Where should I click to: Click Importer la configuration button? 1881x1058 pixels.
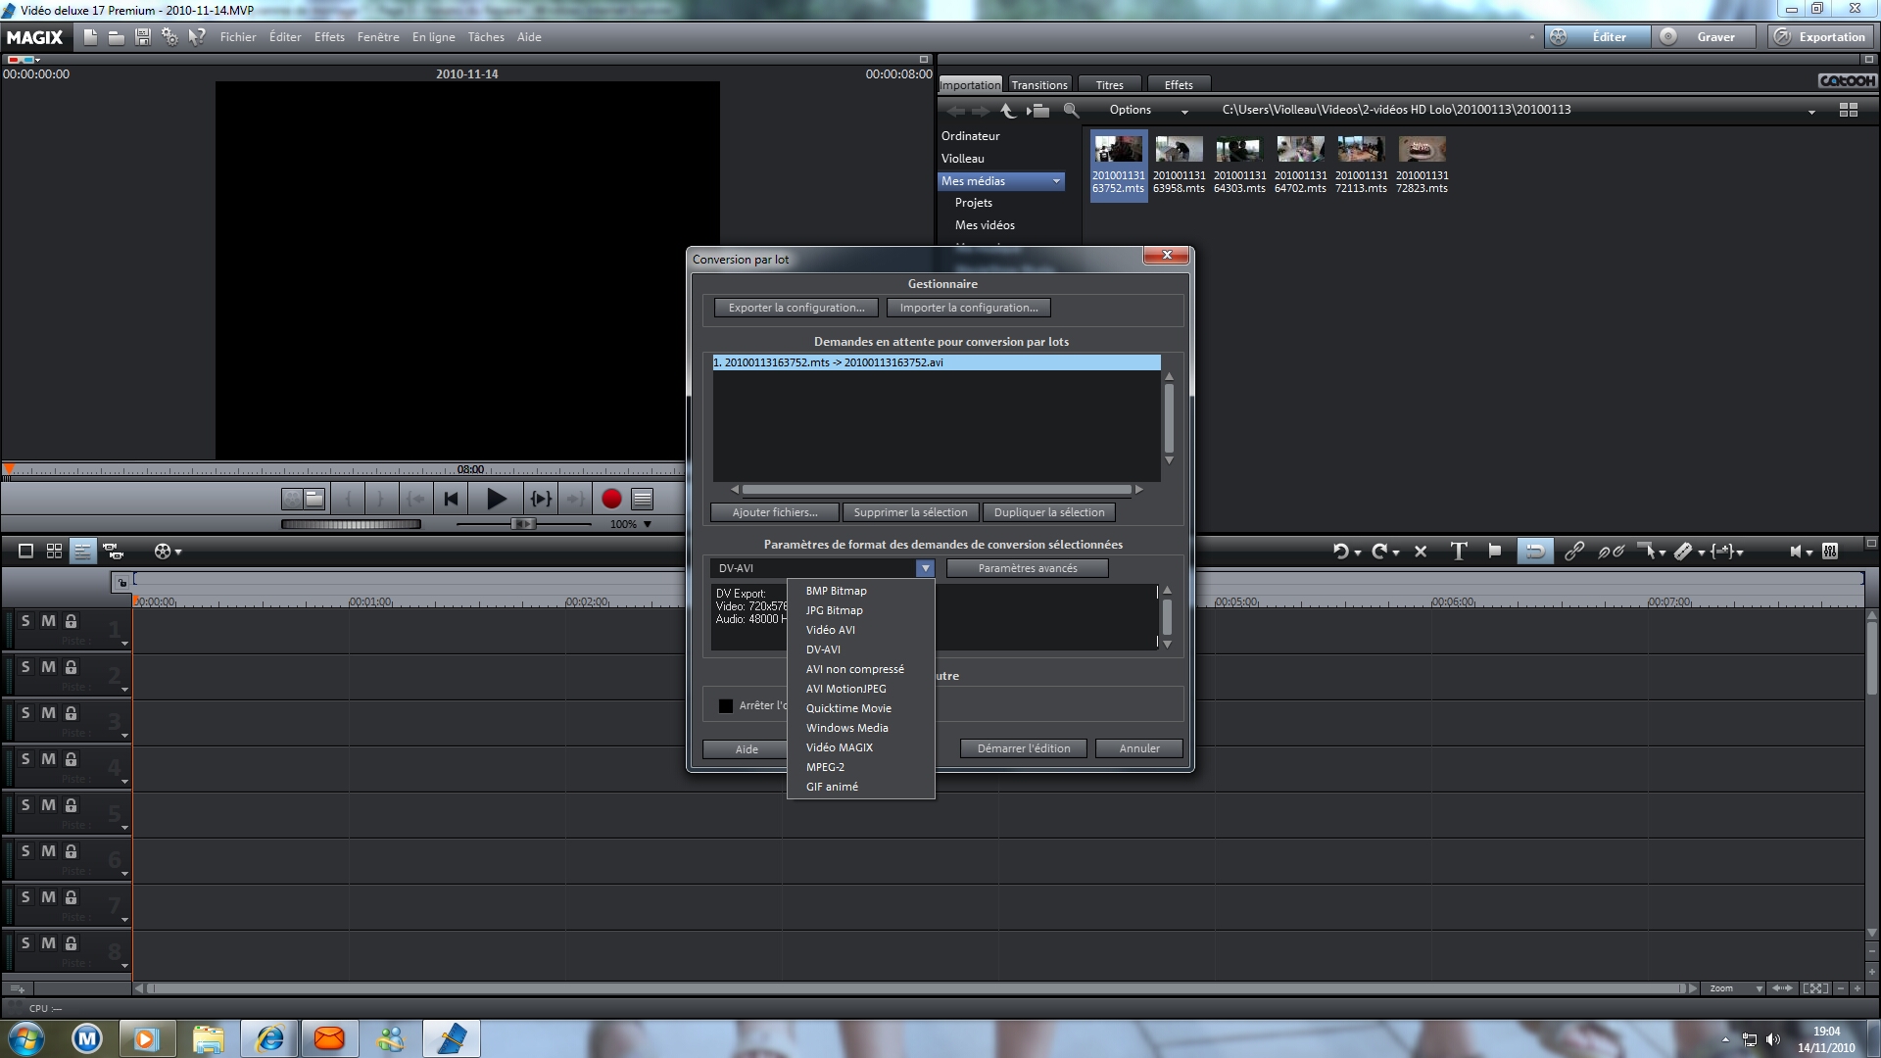click(x=969, y=308)
